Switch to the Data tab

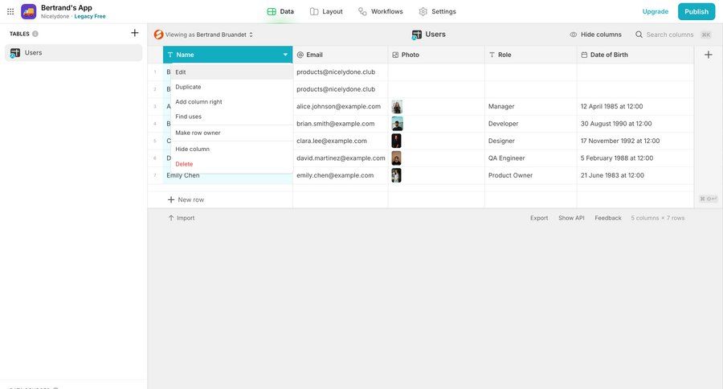pyautogui.click(x=280, y=11)
